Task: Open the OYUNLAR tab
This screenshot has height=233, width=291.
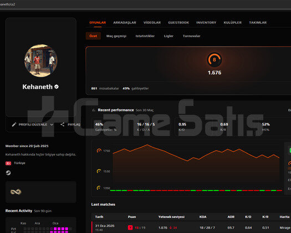Action: pos(98,23)
